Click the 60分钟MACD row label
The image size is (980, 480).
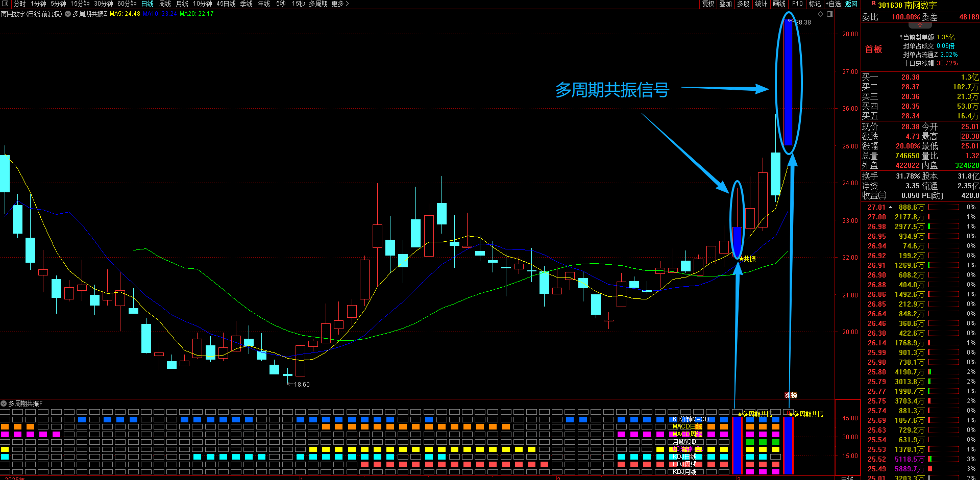coord(691,419)
